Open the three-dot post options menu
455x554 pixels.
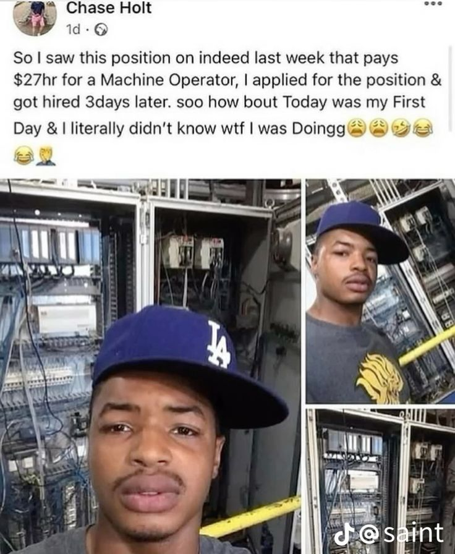point(433,3)
